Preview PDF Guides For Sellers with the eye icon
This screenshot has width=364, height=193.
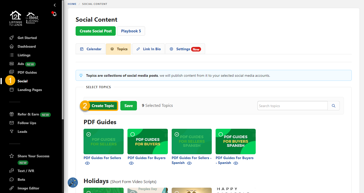[87, 163]
